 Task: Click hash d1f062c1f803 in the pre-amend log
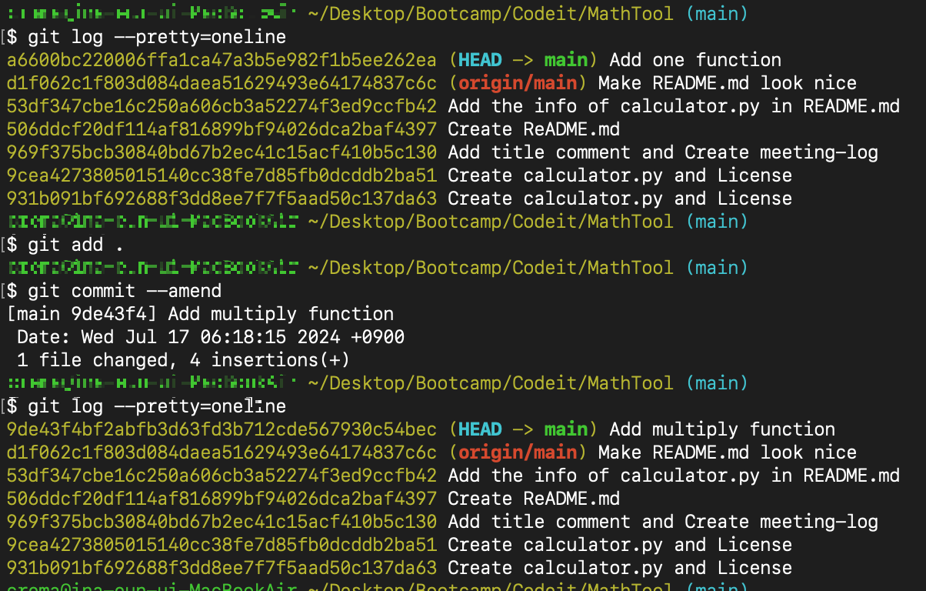(222, 83)
